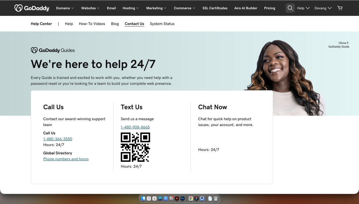Click call number 1-480-366-3550
Screen dimensions: 359x204
pos(58,139)
